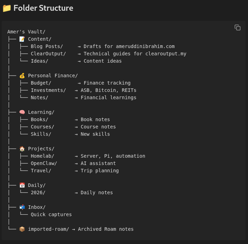Viewport: 248px width, 244px height.
Task: Click the money bag emoji beside Personal Finance/
Action: [x=22, y=76]
